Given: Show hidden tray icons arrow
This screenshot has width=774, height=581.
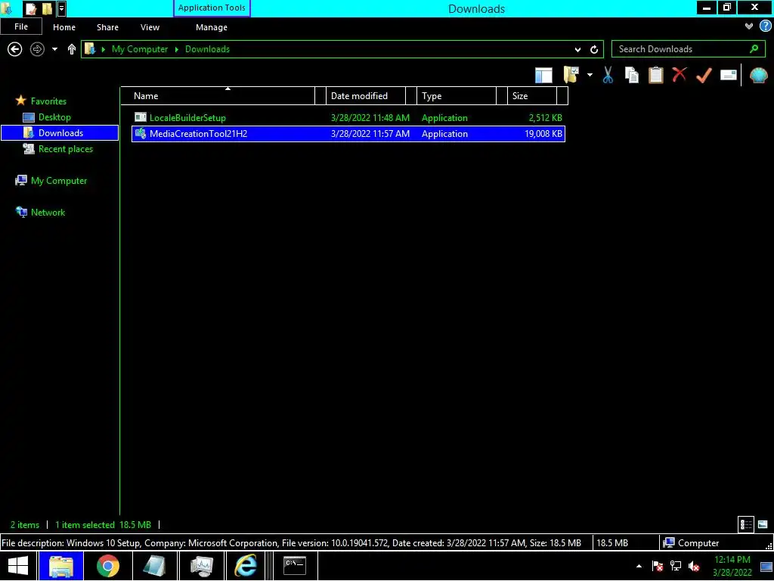Looking at the screenshot, I should coord(639,566).
